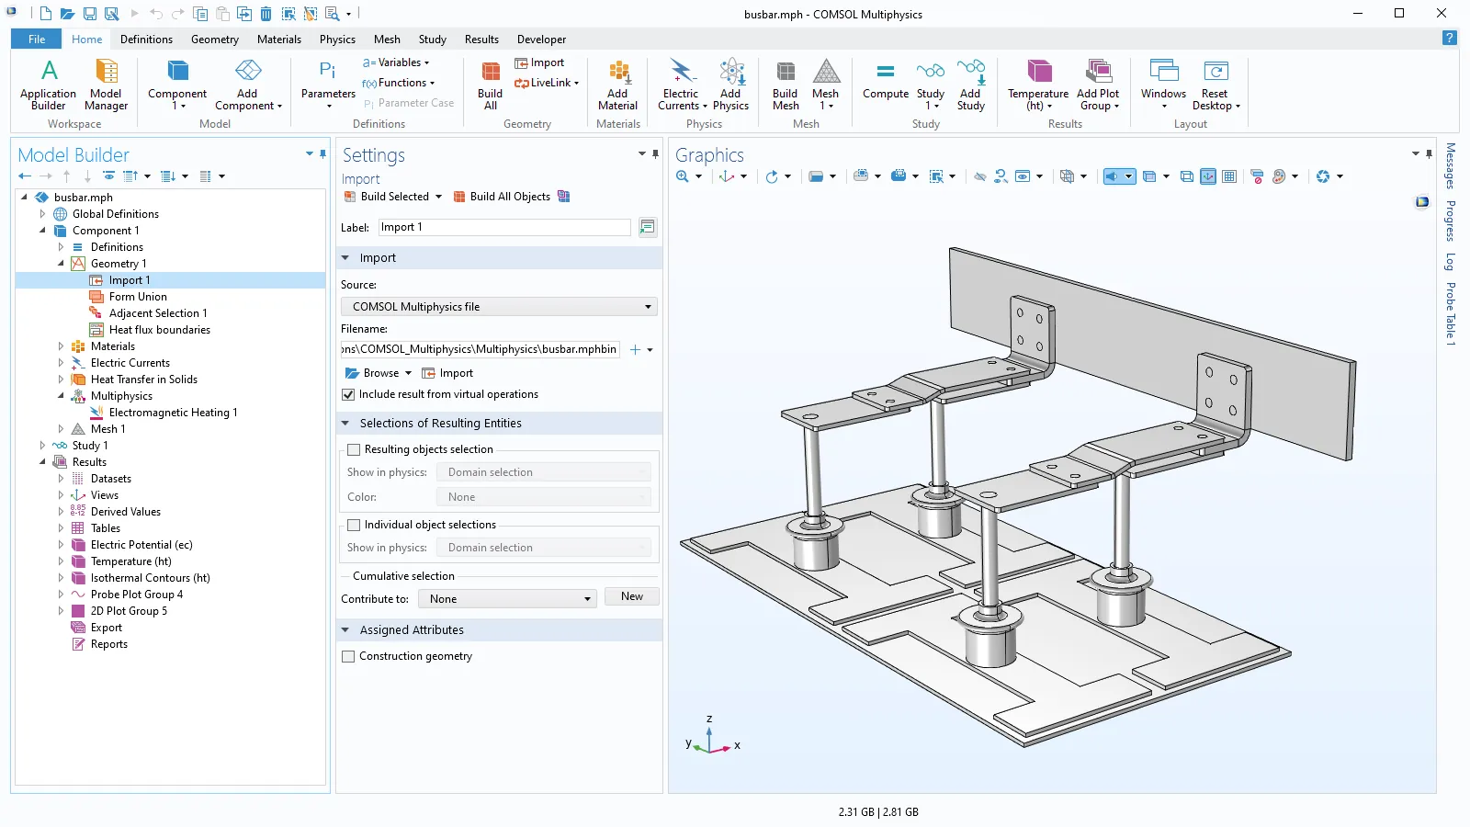Click the New cumulative selection button
This screenshot has width=1470, height=827.
click(x=631, y=597)
